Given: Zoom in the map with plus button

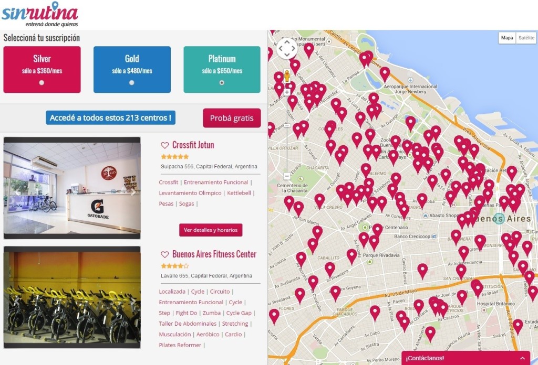Looking at the screenshot, I should [287, 92].
